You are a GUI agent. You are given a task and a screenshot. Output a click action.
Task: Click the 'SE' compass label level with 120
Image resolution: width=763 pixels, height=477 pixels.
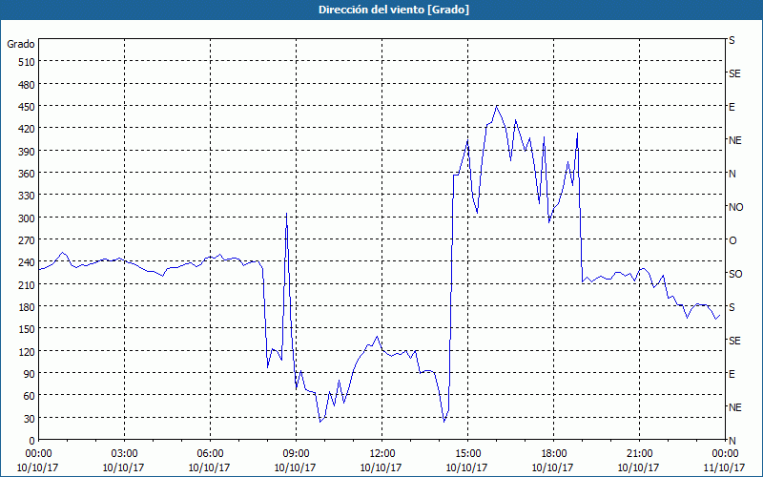click(x=734, y=341)
